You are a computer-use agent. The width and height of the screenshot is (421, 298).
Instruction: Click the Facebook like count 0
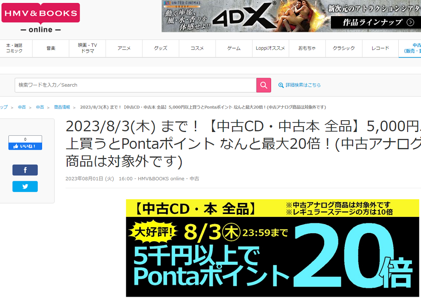tap(25, 140)
